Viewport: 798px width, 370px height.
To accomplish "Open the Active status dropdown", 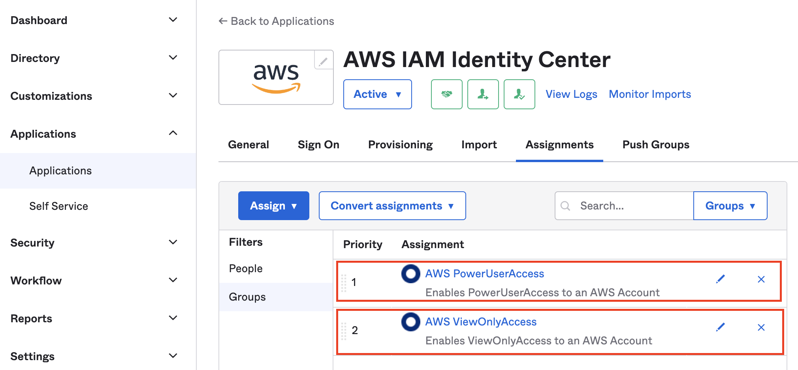I will (x=377, y=94).
